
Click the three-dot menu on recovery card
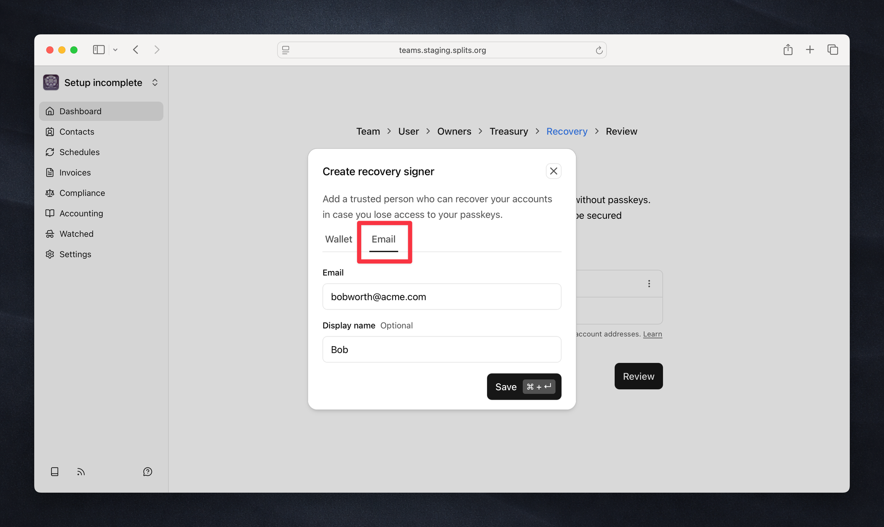pos(649,284)
